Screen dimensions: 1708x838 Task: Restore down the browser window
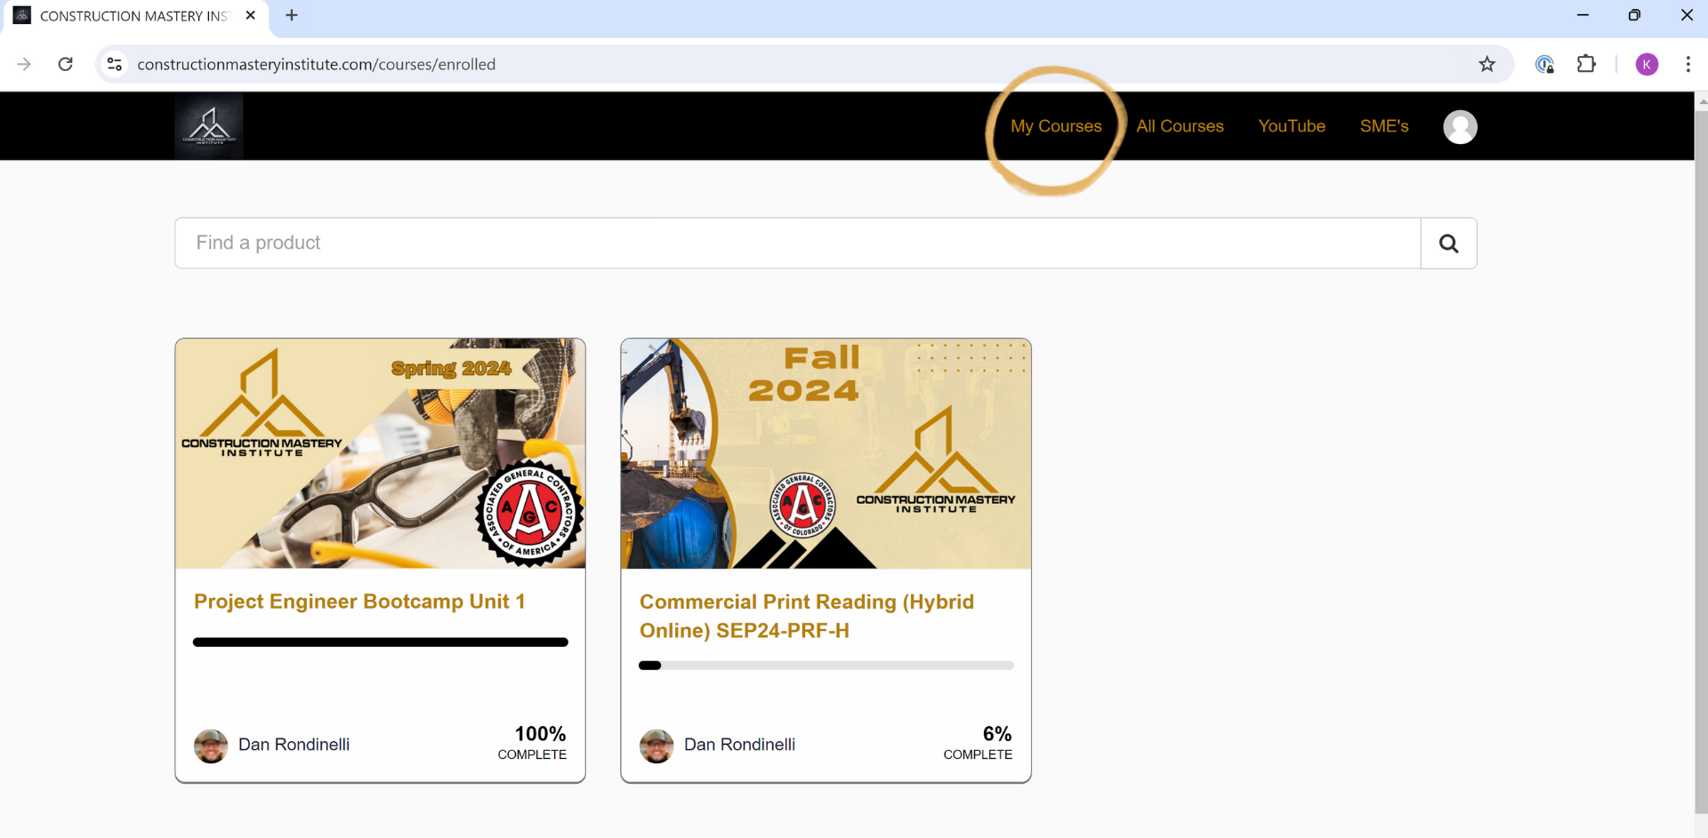click(1634, 15)
